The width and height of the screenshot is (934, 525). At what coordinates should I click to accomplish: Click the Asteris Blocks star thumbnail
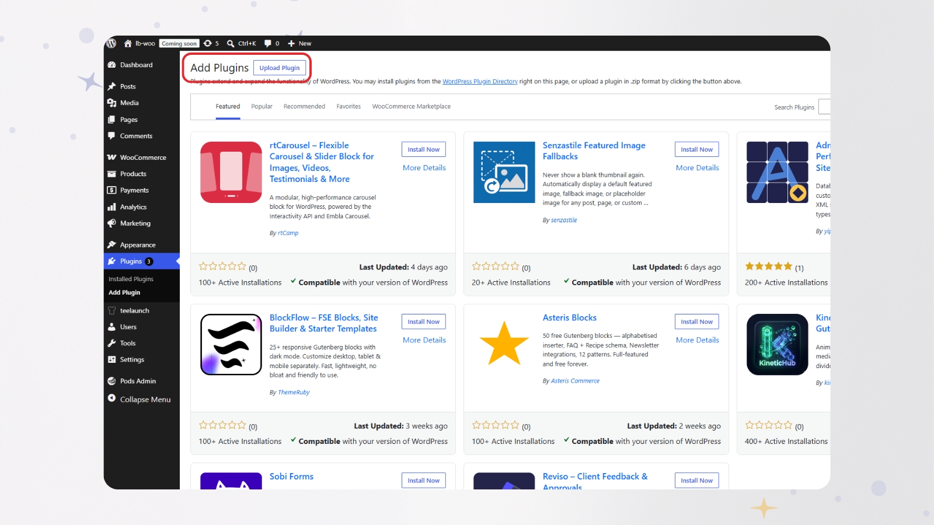pyautogui.click(x=504, y=344)
